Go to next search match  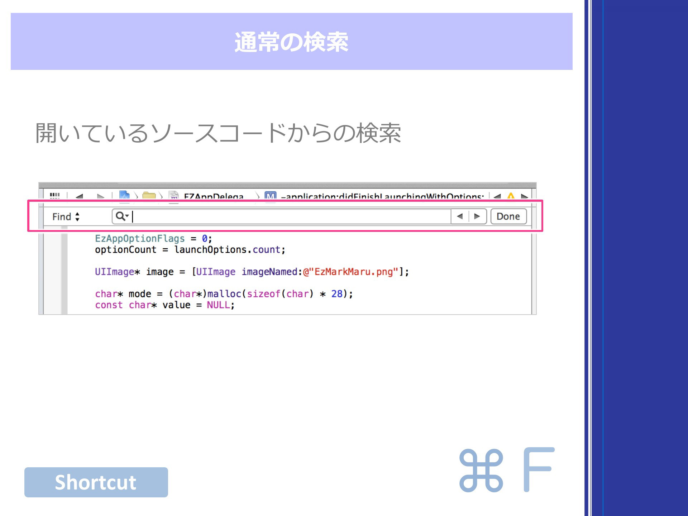click(x=477, y=216)
